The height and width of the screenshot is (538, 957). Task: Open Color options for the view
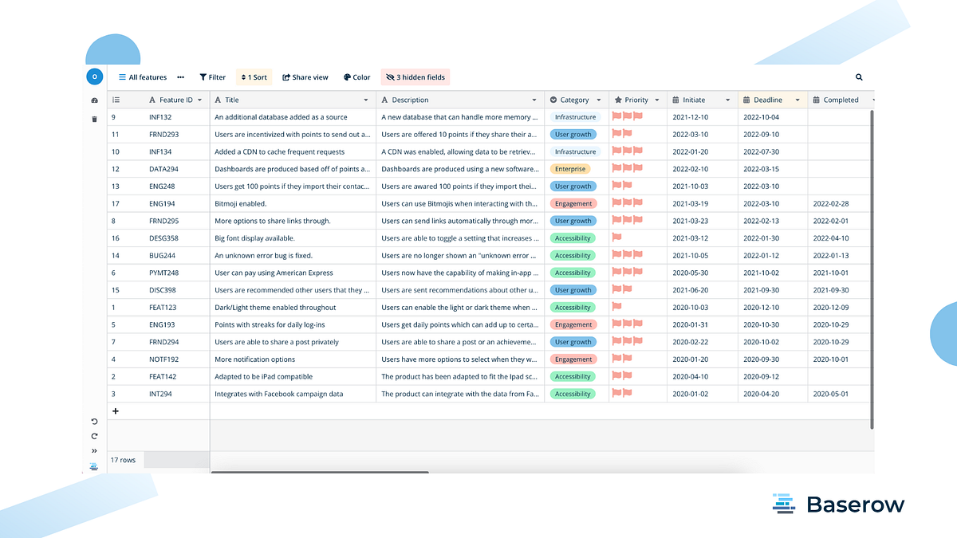coord(356,77)
